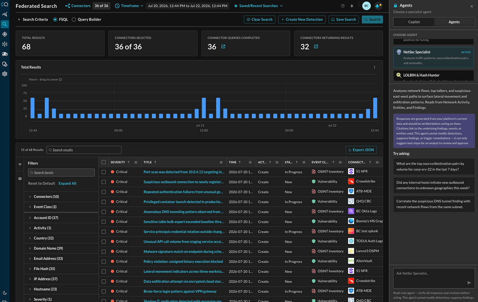This screenshot has height=302, width=478.
Task: Click the Expand All link
Action: [67, 183]
